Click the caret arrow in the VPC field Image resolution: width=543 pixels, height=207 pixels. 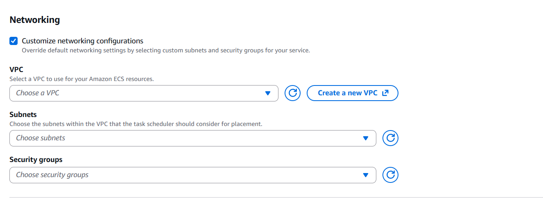[268, 93]
